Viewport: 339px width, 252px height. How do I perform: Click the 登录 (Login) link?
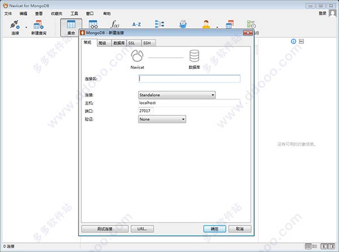(323, 14)
